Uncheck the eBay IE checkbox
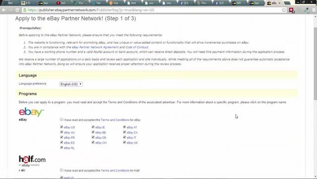The width and height of the screenshot is (317, 179). pyautogui.click(x=93, y=127)
